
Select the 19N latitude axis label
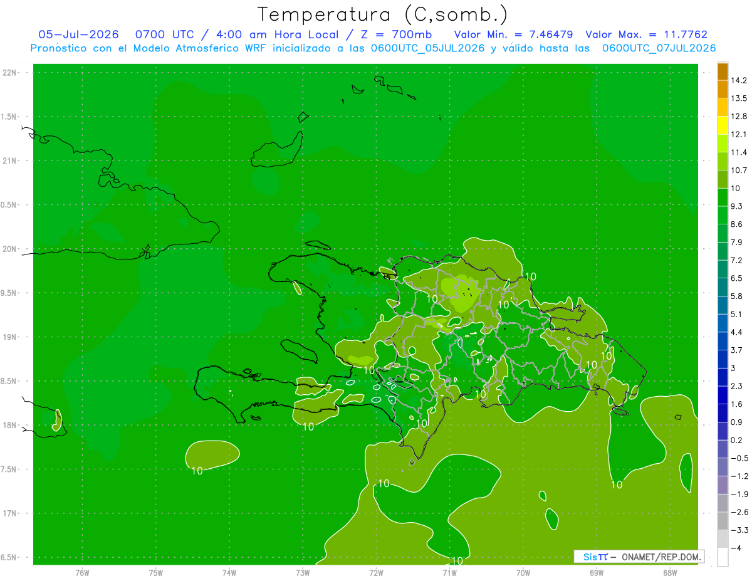[x=11, y=337]
